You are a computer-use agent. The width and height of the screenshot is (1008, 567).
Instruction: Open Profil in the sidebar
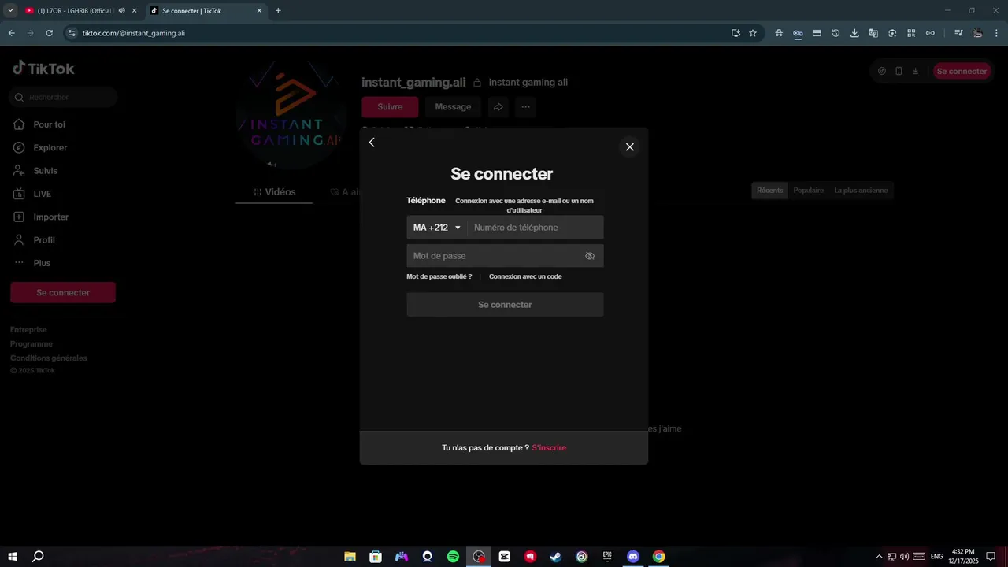(x=44, y=240)
